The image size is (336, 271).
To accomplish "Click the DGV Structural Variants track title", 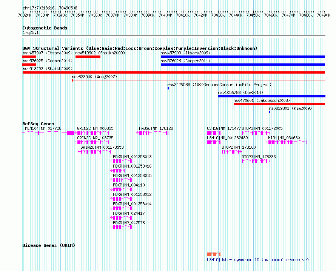I will [x=140, y=48].
